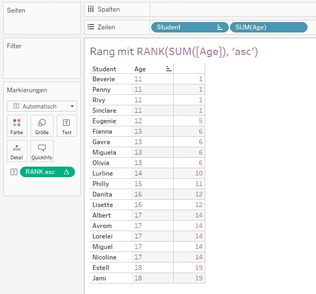Screen dimensions: 316x294
Task: Open the Automatisch mark type dropdown
Action: (x=41, y=106)
